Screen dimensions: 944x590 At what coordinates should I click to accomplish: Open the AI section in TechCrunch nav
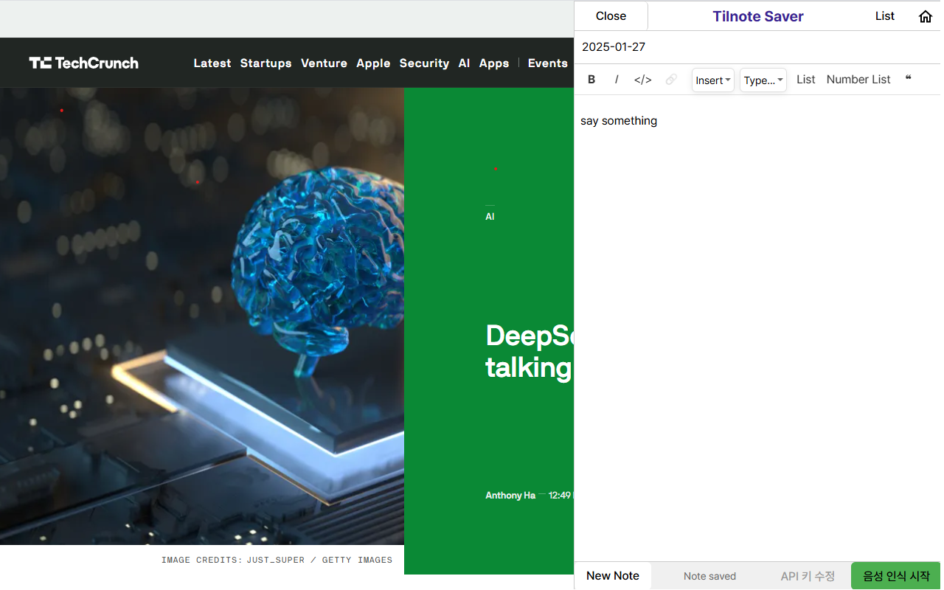464,63
